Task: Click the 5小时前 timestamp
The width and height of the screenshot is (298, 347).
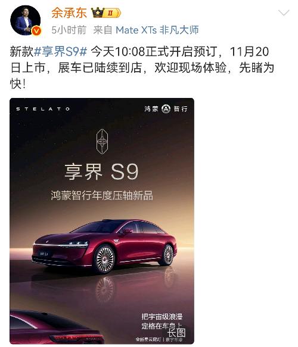Action: click(x=69, y=30)
